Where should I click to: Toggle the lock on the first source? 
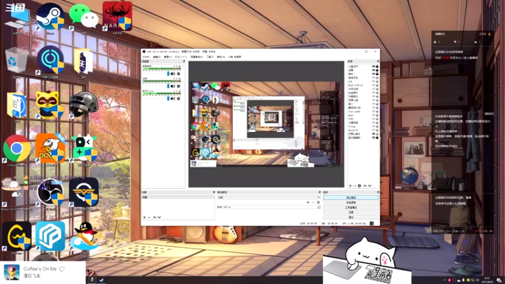[x=377, y=66]
